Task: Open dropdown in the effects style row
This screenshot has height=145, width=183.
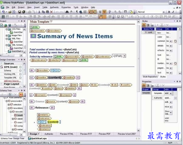Action: (171, 51)
